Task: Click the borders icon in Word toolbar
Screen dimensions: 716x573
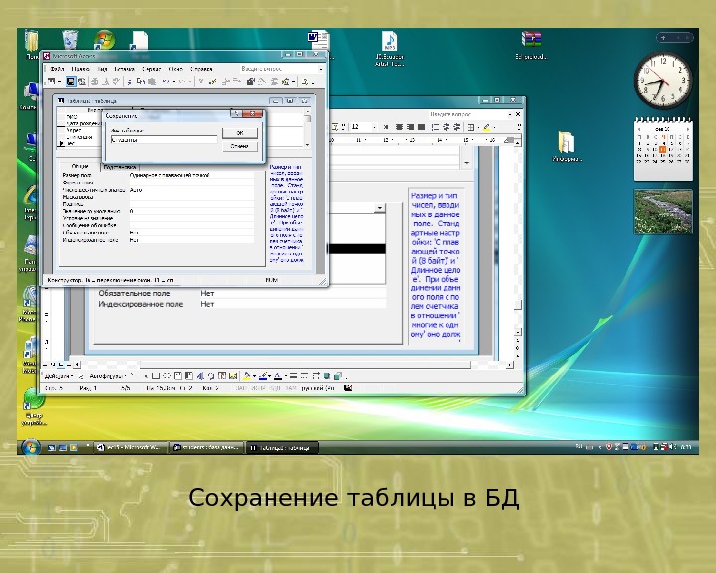Action: (471, 127)
